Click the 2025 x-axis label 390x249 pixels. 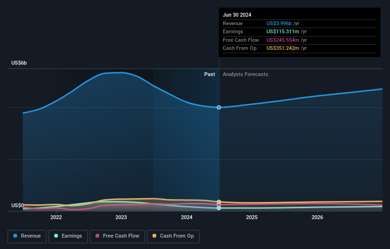[x=252, y=217]
